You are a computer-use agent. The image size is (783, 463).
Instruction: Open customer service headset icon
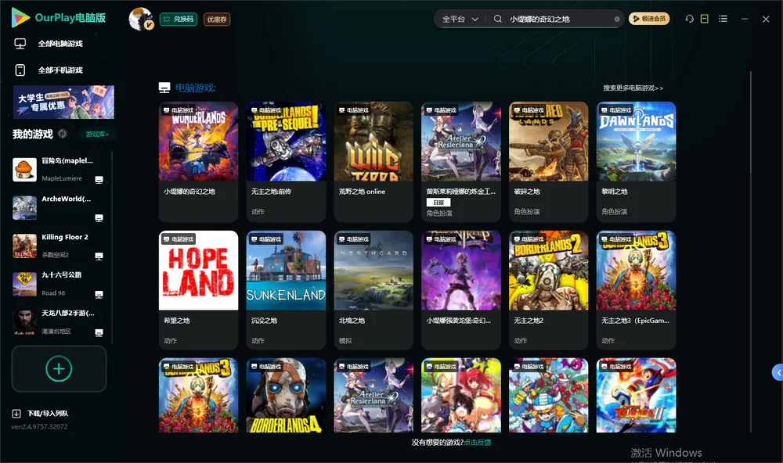point(689,19)
